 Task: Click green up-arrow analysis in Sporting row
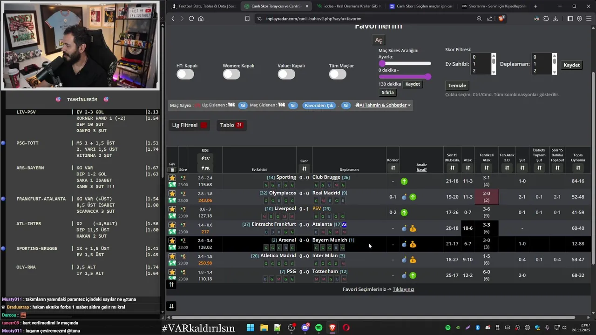tap(404, 181)
